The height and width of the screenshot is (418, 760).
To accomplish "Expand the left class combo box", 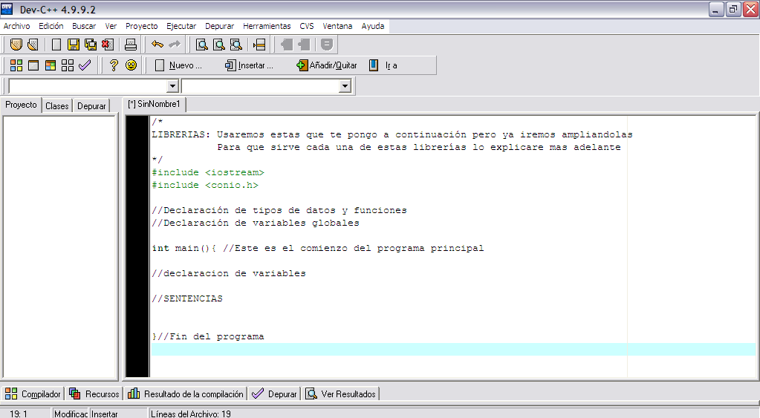I will click(173, 86).
